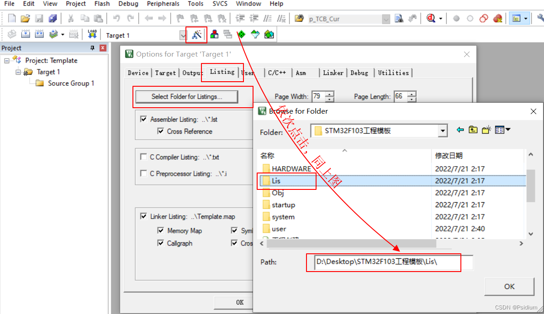This screenshot has width=544, height=314.
Task: Open the Utilities tab
Action: pos(393,73)
